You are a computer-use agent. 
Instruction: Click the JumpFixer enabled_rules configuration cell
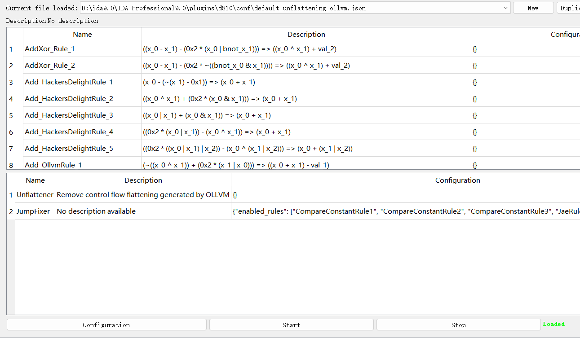click(406, 211)
